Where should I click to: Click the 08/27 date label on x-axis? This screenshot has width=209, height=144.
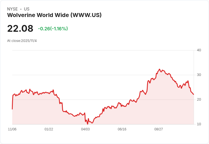[x=158, y=129]
